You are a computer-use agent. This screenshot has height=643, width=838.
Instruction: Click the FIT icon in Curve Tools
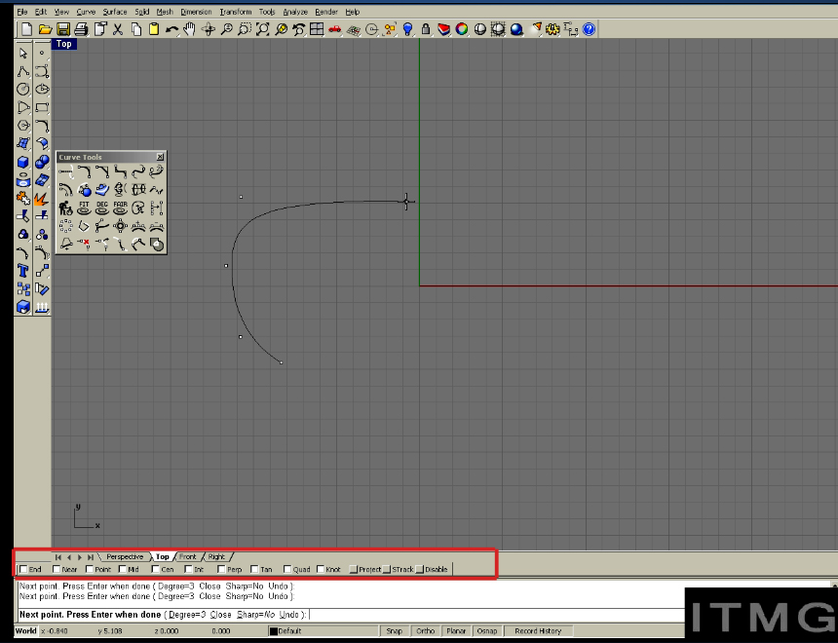pyautogui.click(x=84, y=208)
